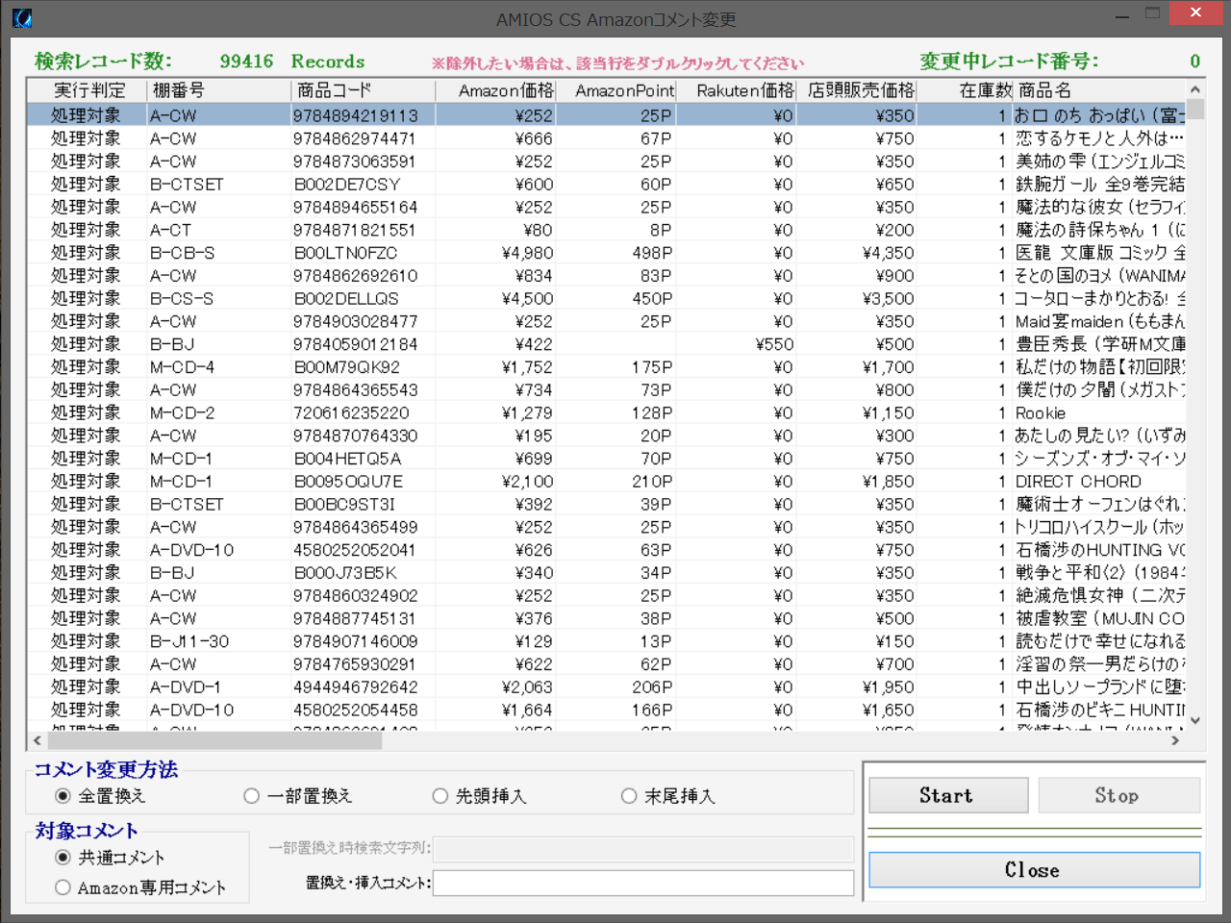Image resolution: width=1231 pixels, height=923 pixels.
Task: Select Amazon専用コメント radio button
Action: tap(63, 887)
